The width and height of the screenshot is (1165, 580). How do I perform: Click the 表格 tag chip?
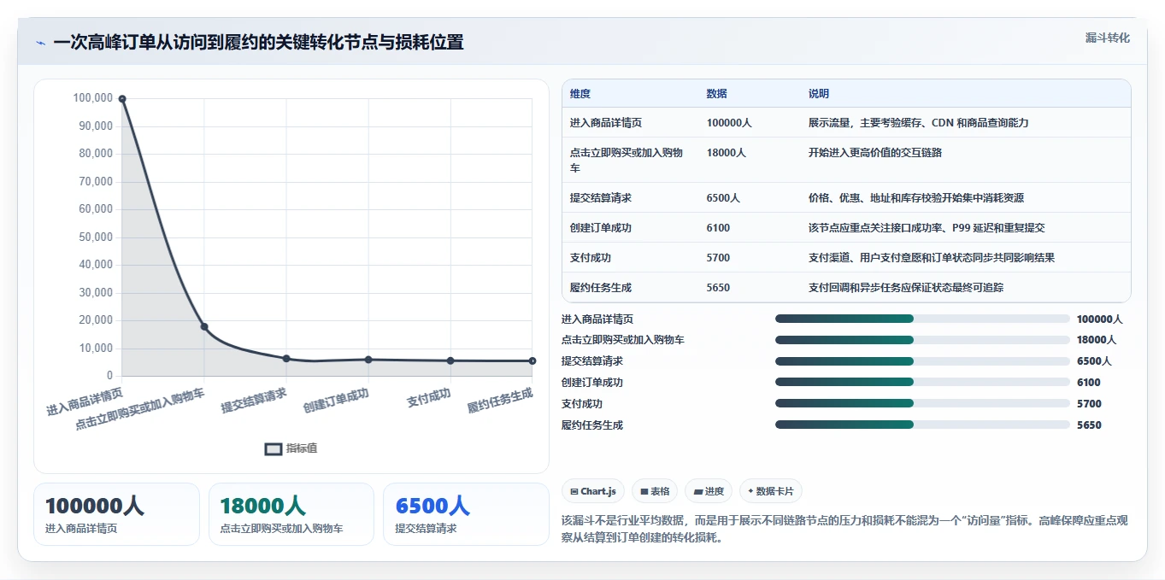(655, 491)
